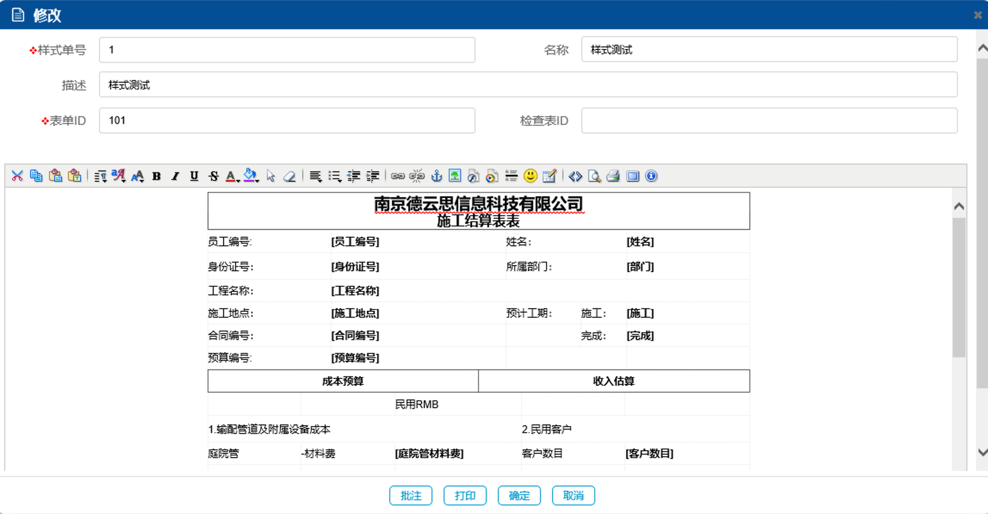Toggle bold formatting
The image size is (988, 514).
pyautogui.click(x=157, y=176)
